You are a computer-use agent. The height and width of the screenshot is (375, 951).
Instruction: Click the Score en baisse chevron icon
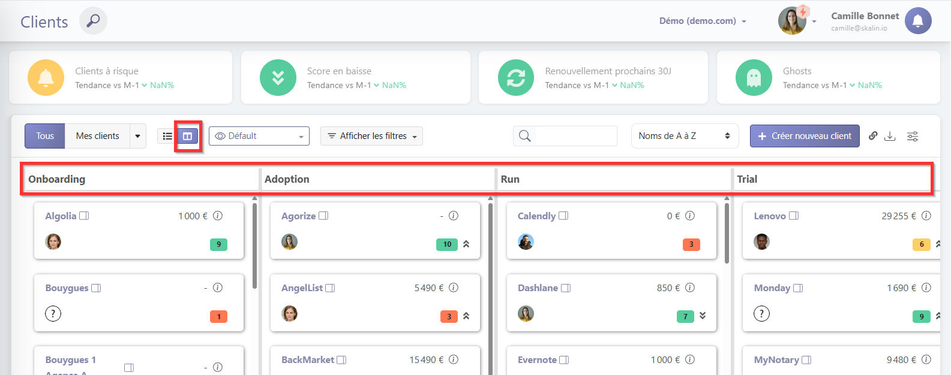pyautogui.click(x=278, y=78)
